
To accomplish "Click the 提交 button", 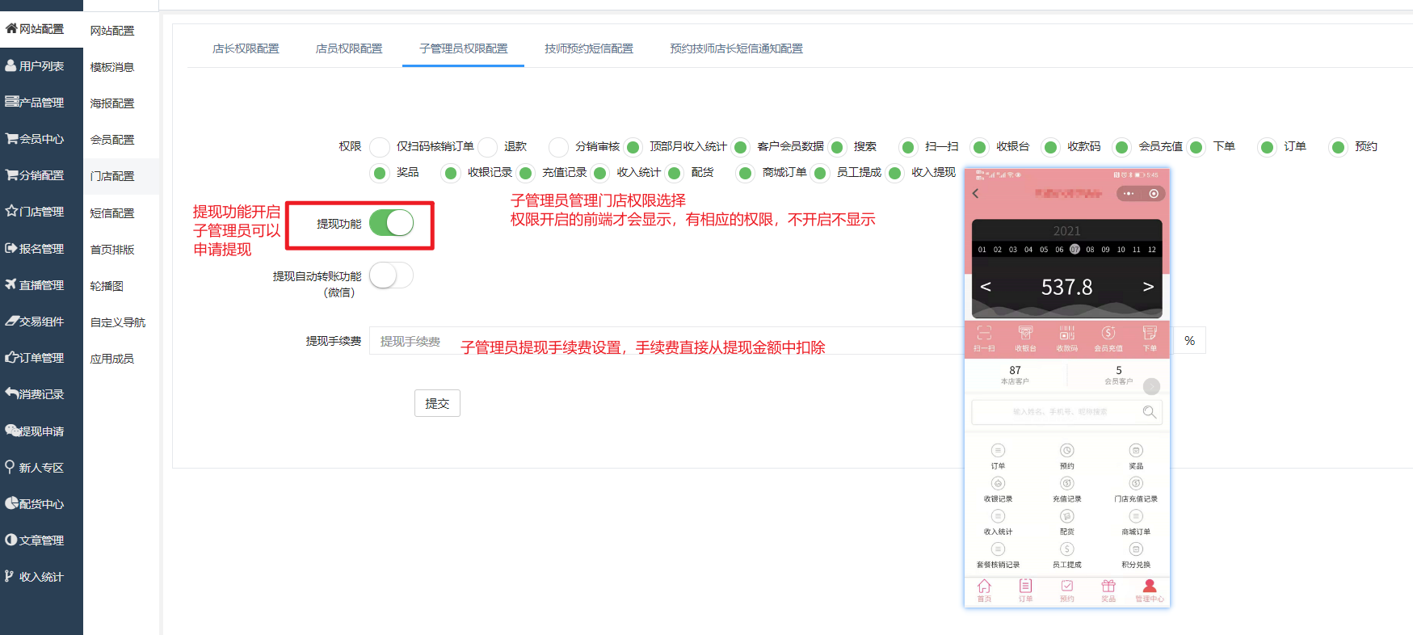I will tap(437, 403).
